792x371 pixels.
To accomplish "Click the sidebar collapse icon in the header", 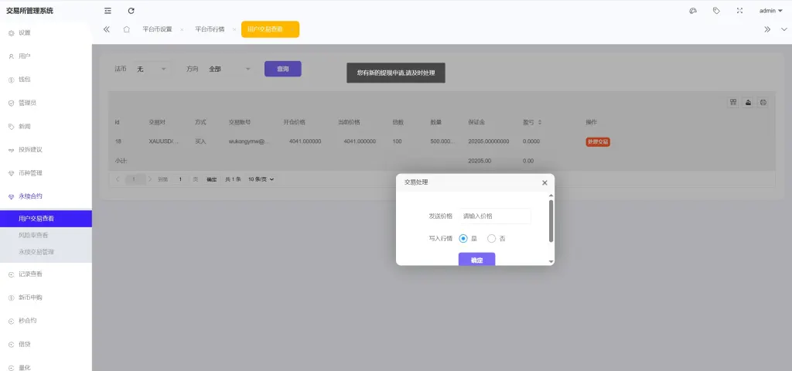I will [108, 11].
